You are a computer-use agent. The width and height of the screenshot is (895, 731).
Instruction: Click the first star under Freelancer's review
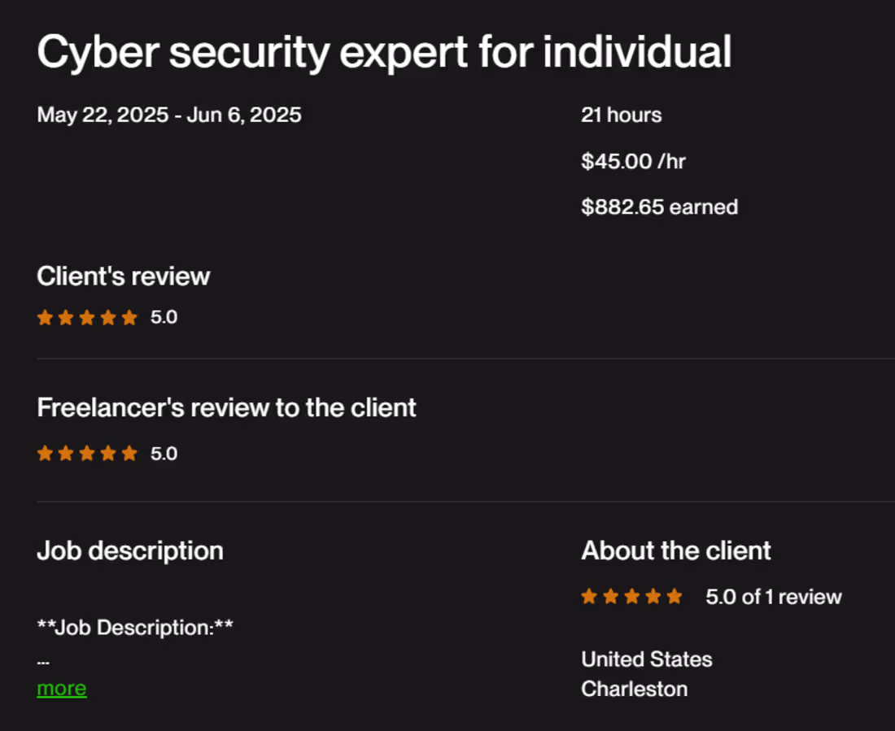click(45, 453)
